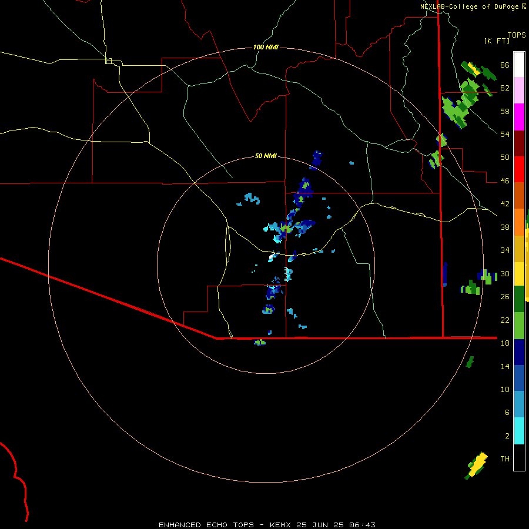
Task: Click the 100 NMI range ring label
Action: (266, 47)
